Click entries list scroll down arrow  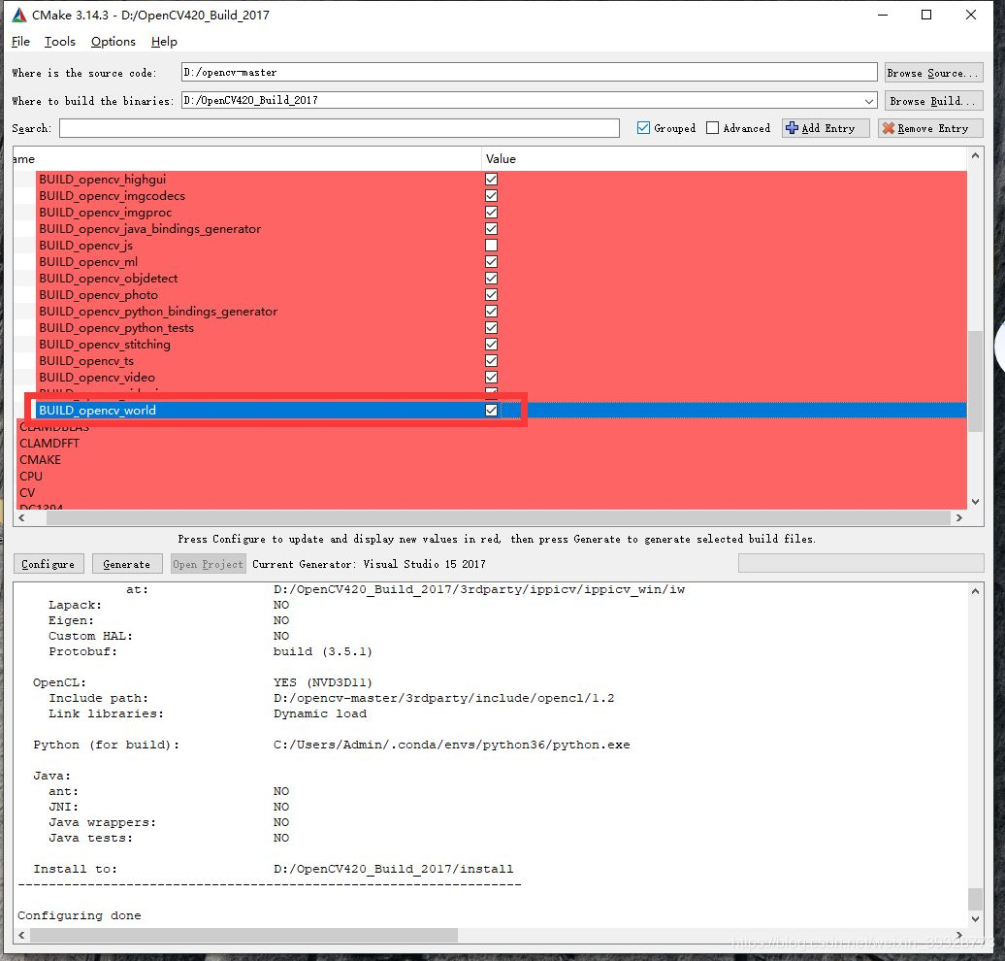point(975,502)
